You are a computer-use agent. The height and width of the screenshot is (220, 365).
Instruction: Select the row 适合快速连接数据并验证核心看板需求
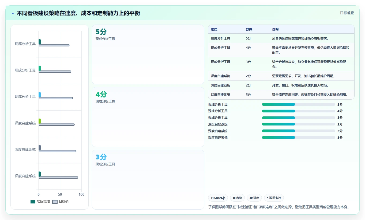281,38
